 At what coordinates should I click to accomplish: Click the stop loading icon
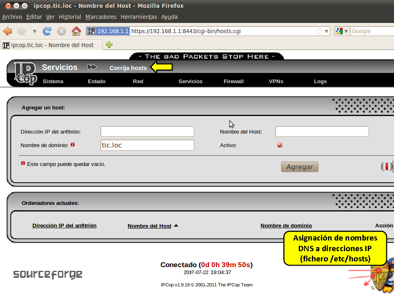[x=62, y=31]
